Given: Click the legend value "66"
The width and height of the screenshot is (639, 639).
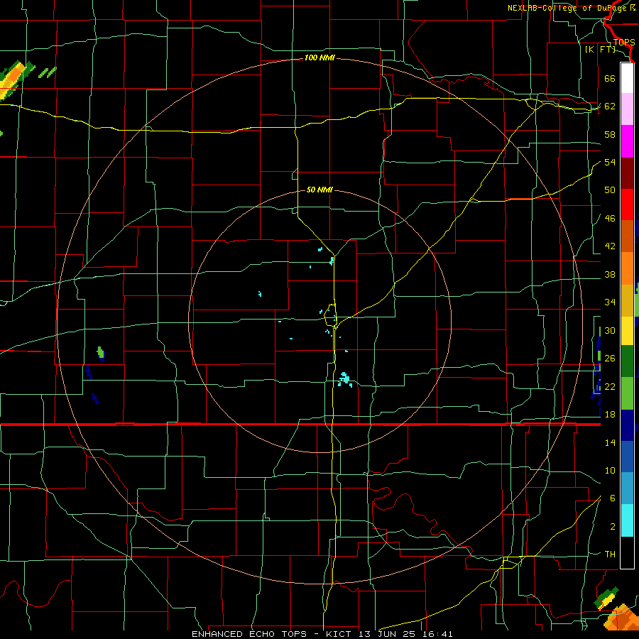Looking at the screenshot, I should click(x=610, y=78).
